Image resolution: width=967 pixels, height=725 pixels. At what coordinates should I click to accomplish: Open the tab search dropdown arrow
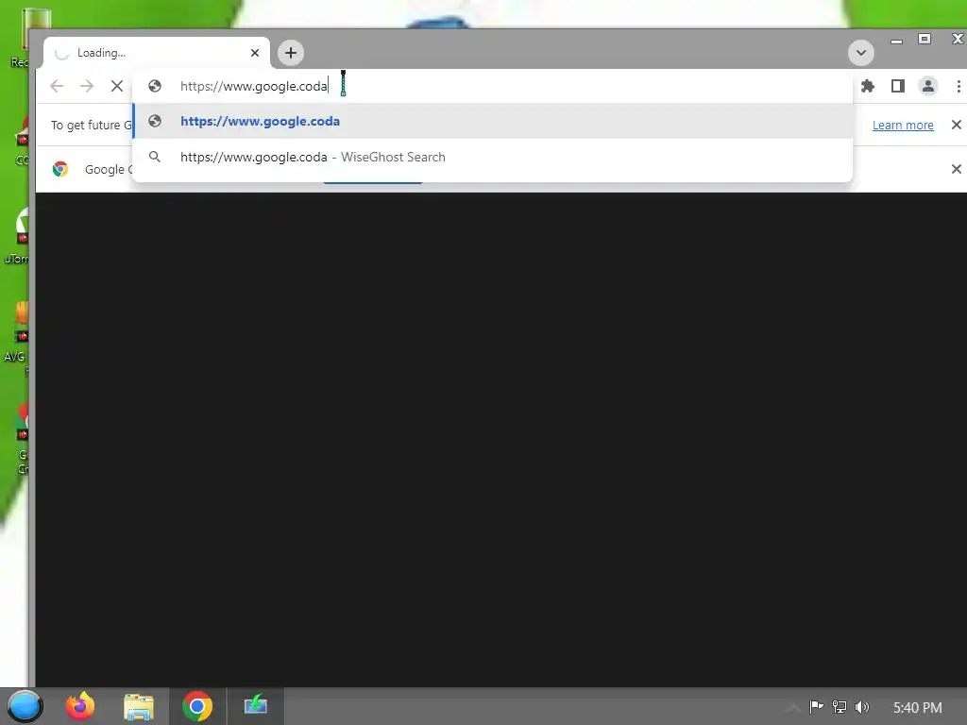[x=861, y=53]
